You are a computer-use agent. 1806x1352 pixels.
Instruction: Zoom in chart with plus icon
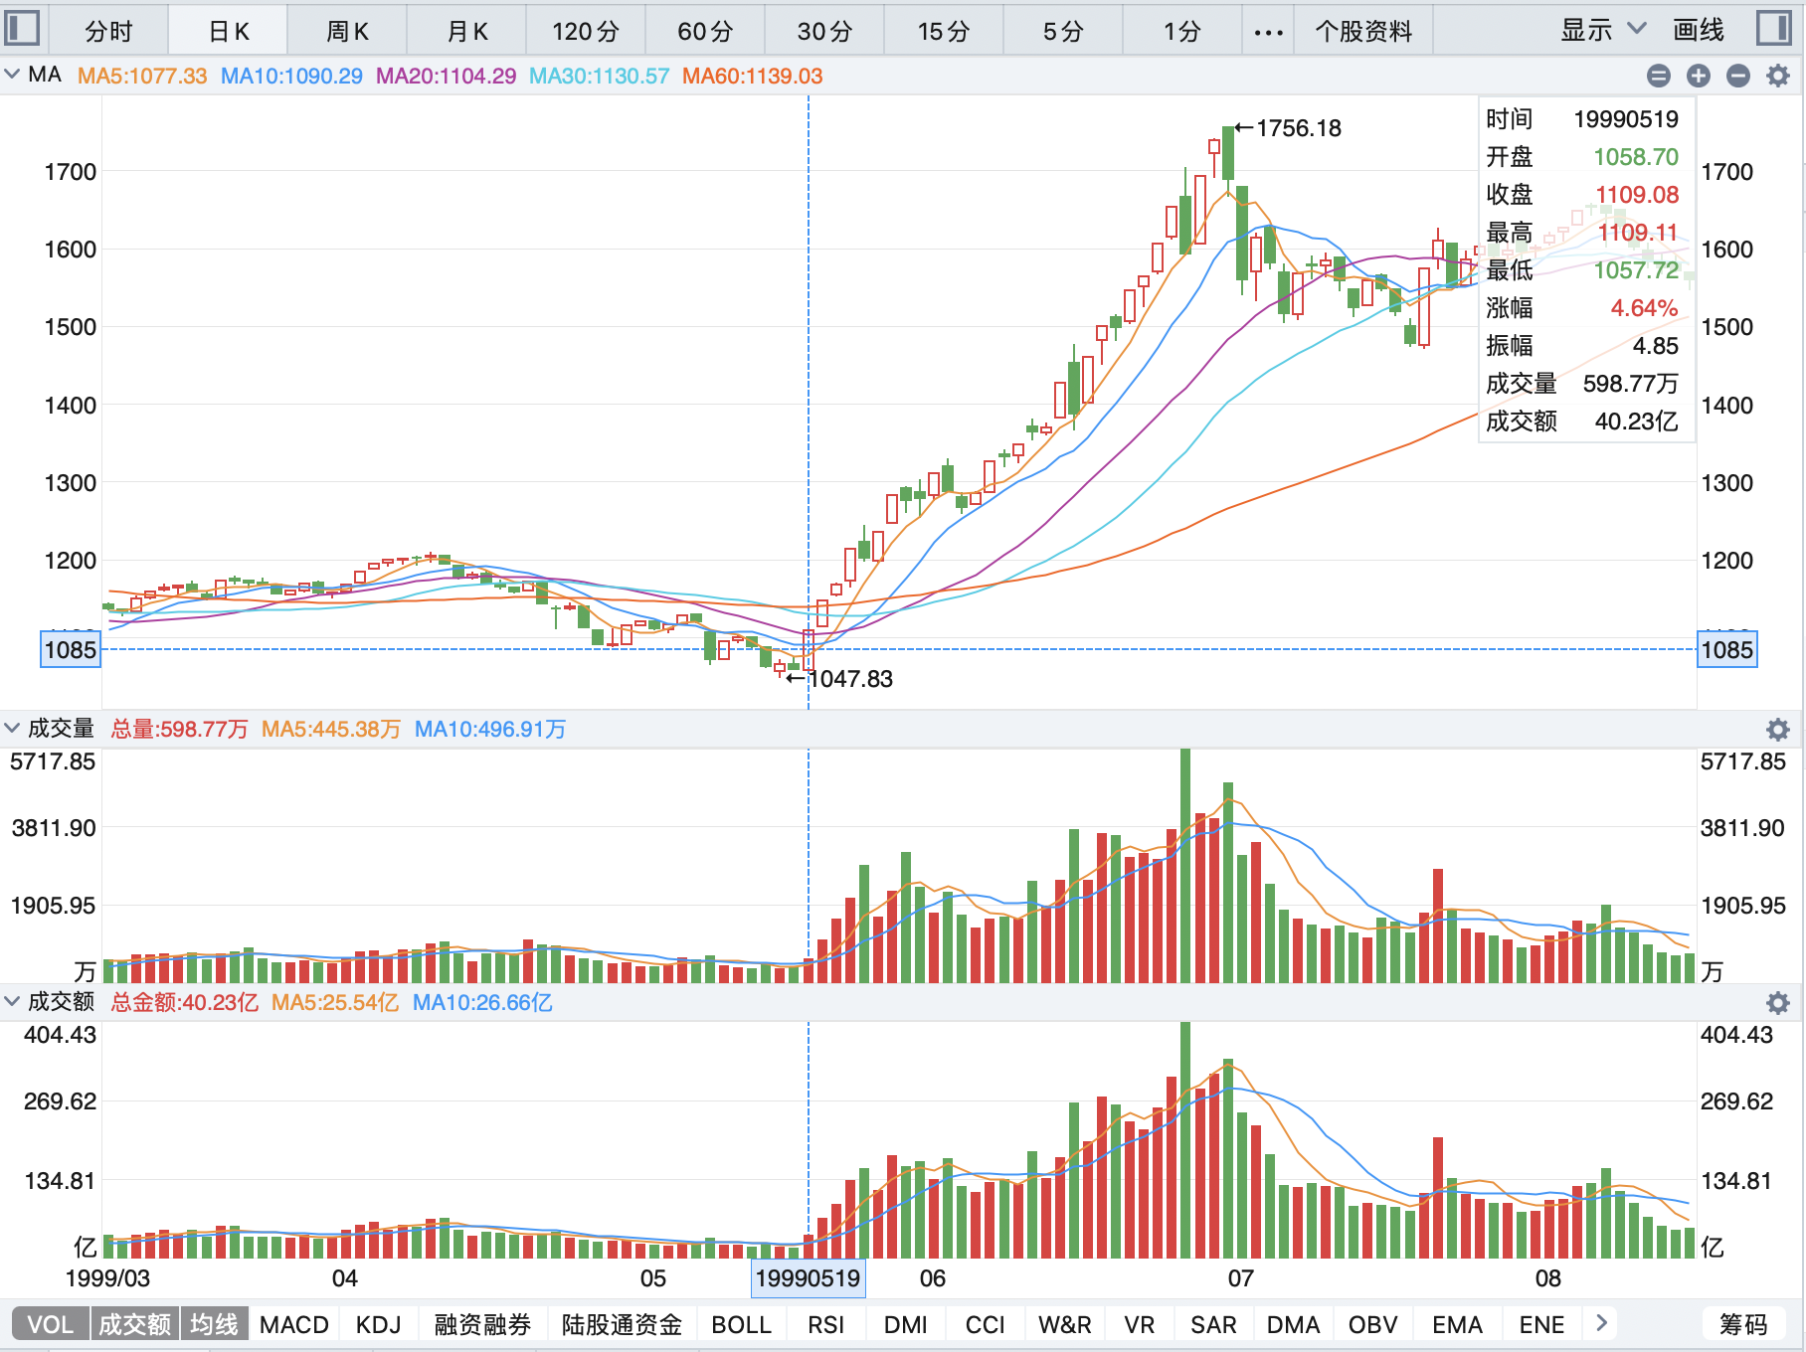[1699, 76]
